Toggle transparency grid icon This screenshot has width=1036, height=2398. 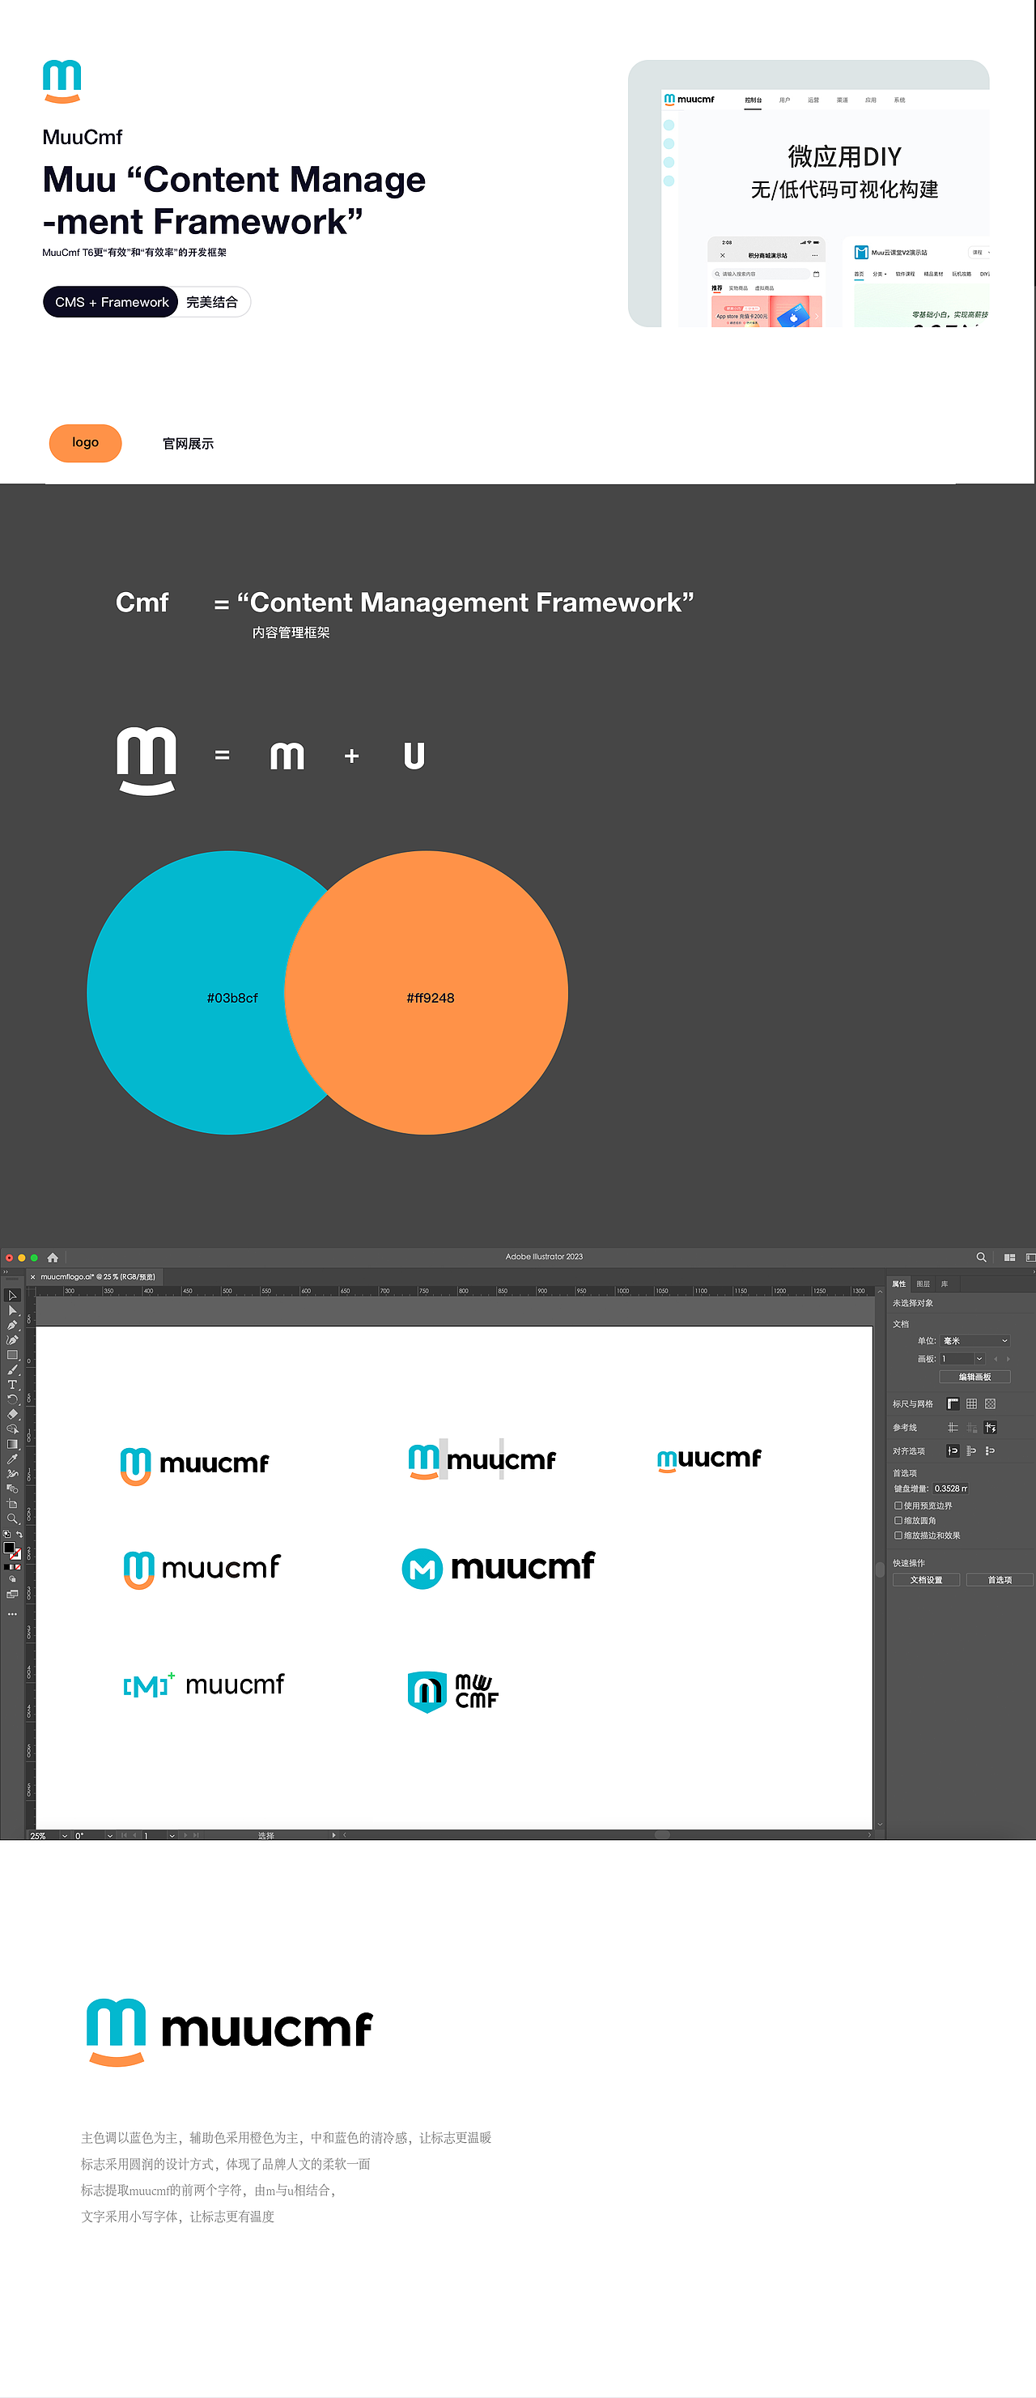(x=991, y=1403)
